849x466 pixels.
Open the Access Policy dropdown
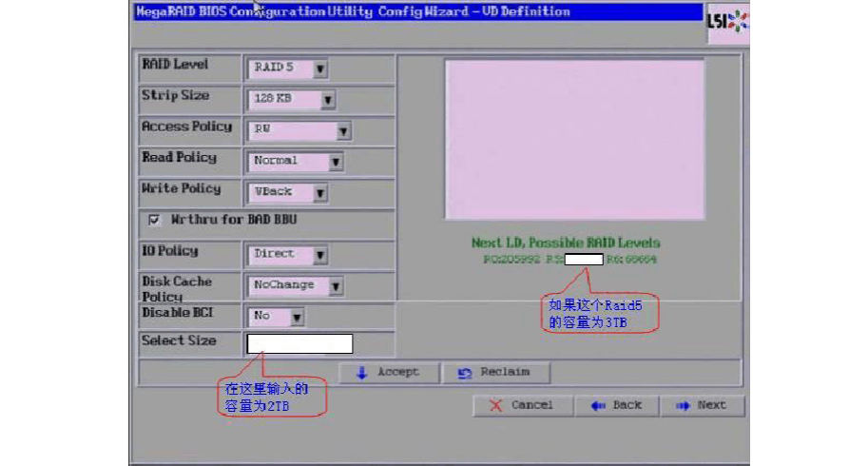[x=299, y=130]
